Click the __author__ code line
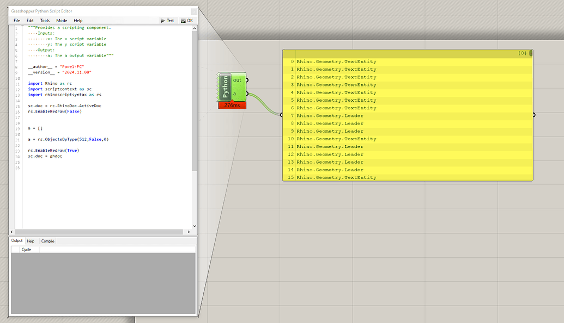Image resolution: width=564 pixels, height=323 pixels. pyautogui.click(x=56, y=67)
